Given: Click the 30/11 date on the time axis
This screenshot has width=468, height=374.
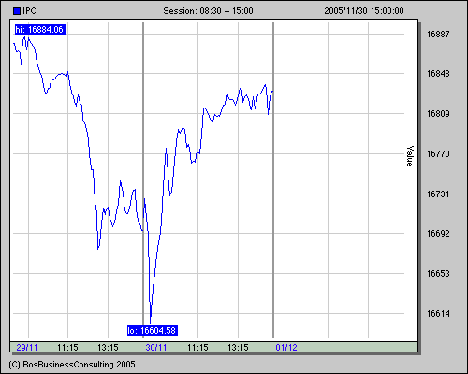Looking at the screenshot, I should (x=156, y=347).
